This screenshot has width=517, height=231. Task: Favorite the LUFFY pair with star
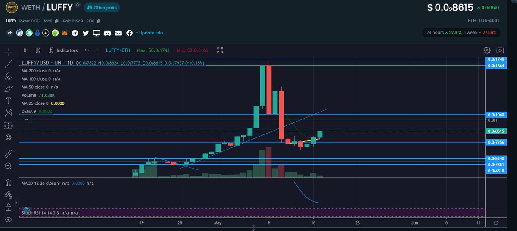pos(78,5)
